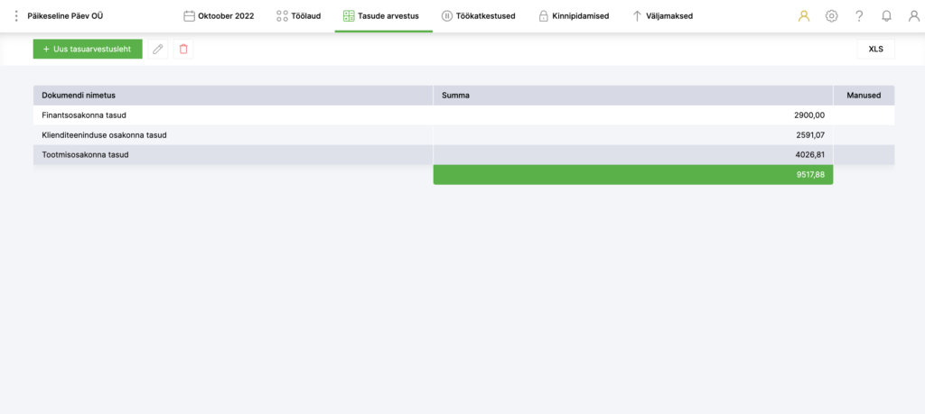Open help with the question mark icon
The image size is (925, 414).
(859, 16)
